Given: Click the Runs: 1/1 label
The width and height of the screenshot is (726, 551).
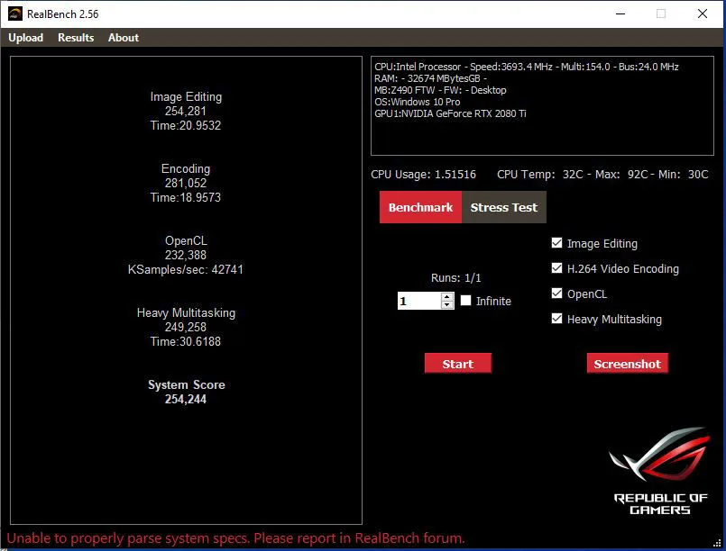Looking at the screenshot, I should (456, 278).
